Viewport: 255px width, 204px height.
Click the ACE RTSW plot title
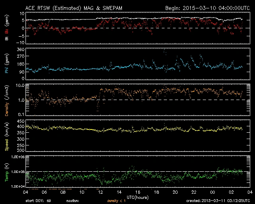[75, 8]
